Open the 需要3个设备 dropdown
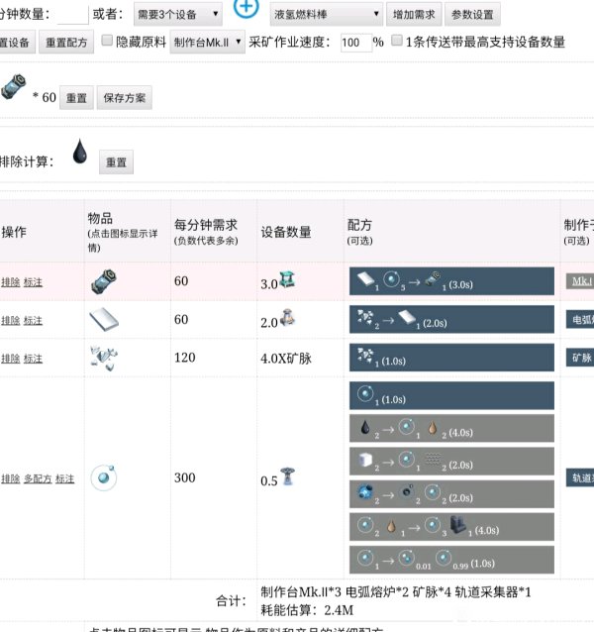Viewport: 594px width, 632px height. point(177,15)
